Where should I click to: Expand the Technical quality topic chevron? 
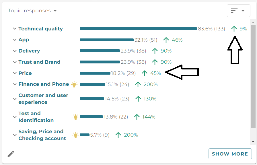pyautogui.click(x=15, y=29)
